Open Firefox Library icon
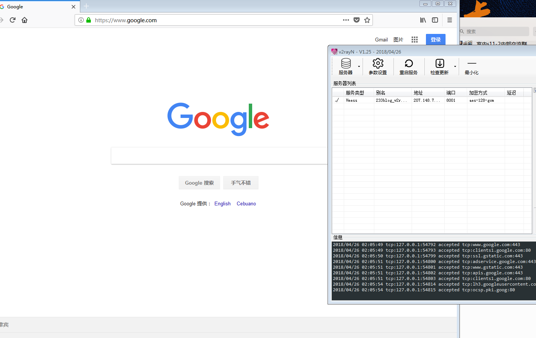 tap(423, 20)
